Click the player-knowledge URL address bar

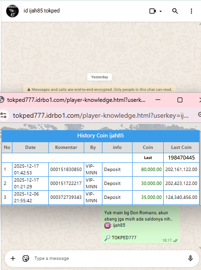pyautogui.click(x=100, y=115)
